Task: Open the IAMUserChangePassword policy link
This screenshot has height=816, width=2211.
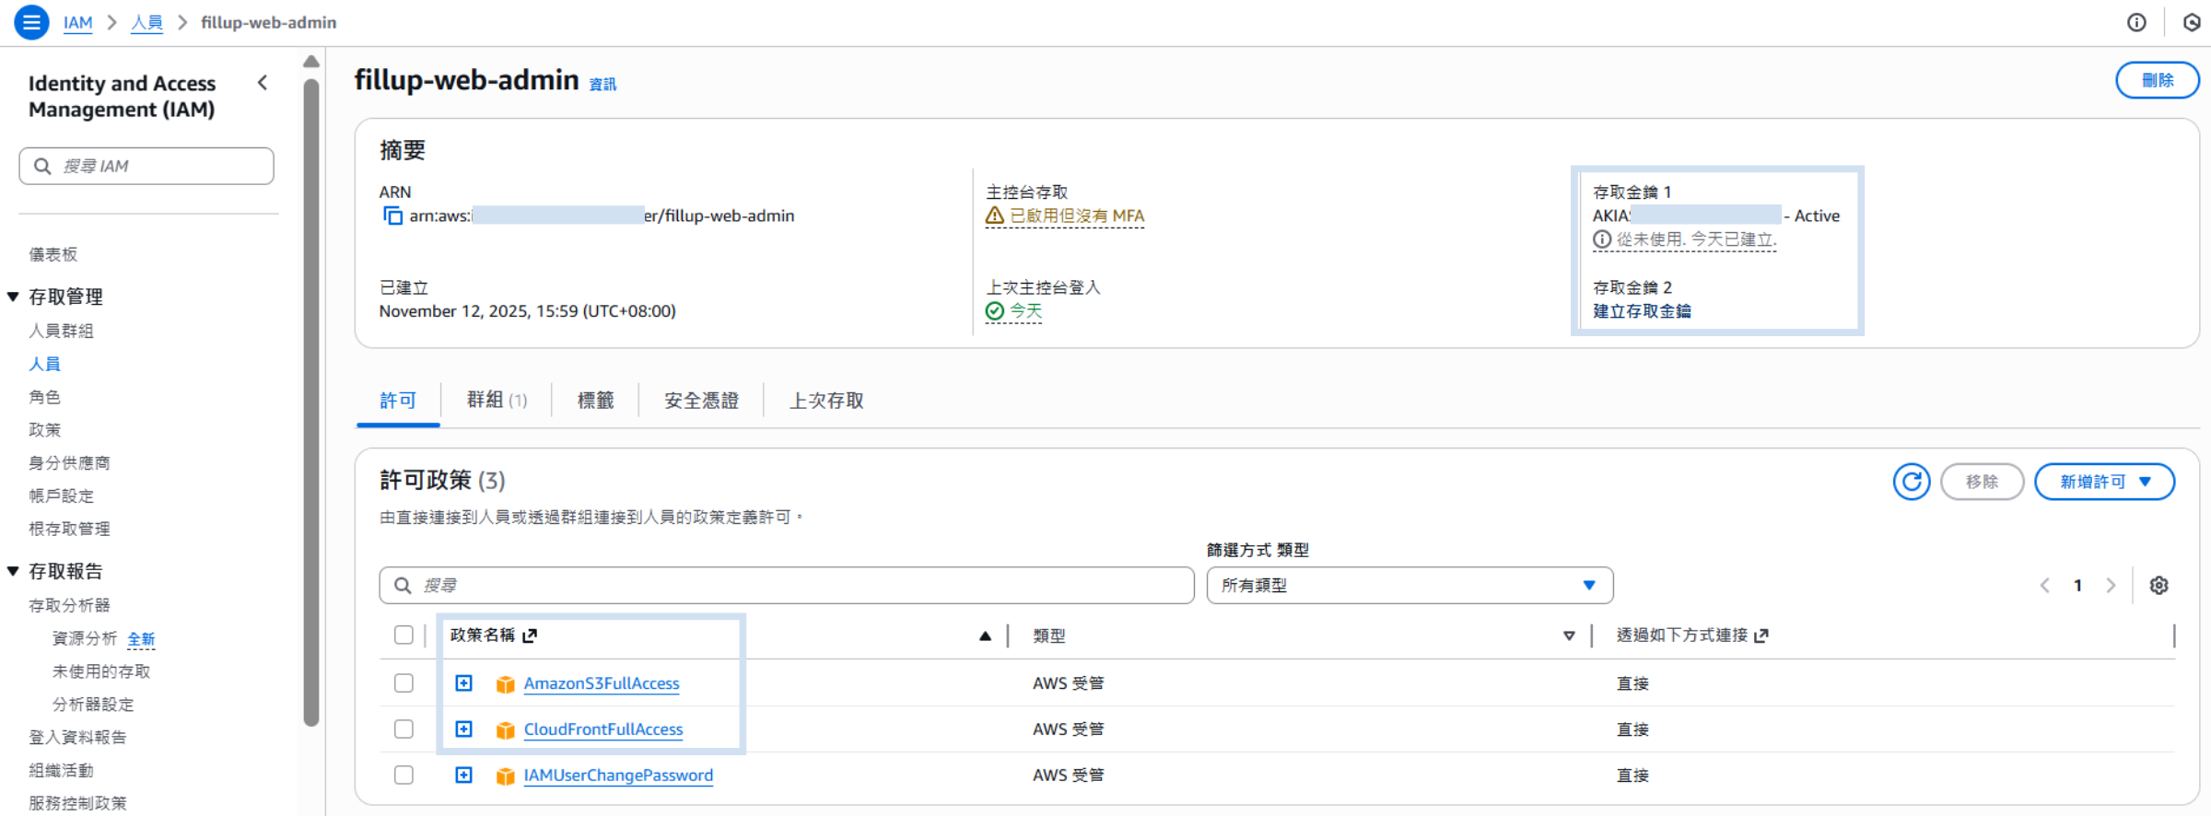Action: (x=618, y=775)
